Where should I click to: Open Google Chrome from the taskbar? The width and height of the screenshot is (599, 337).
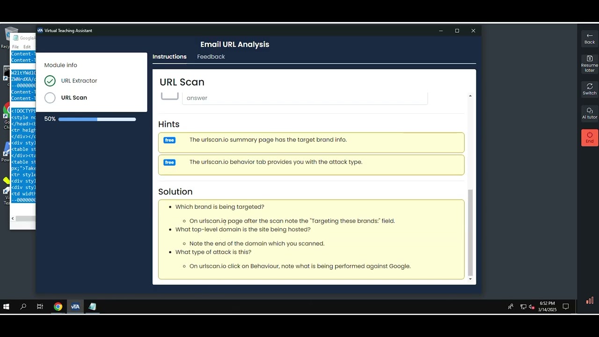(58, 307)
